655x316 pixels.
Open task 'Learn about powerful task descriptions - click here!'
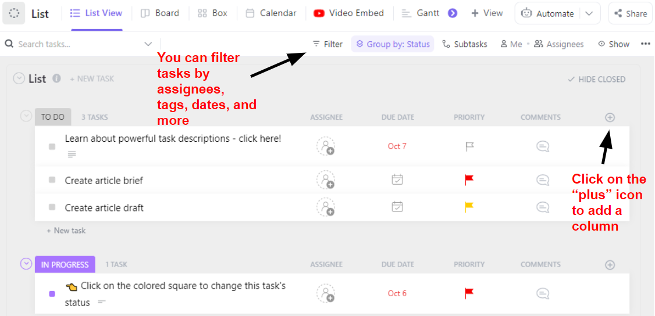pos(173,138)
